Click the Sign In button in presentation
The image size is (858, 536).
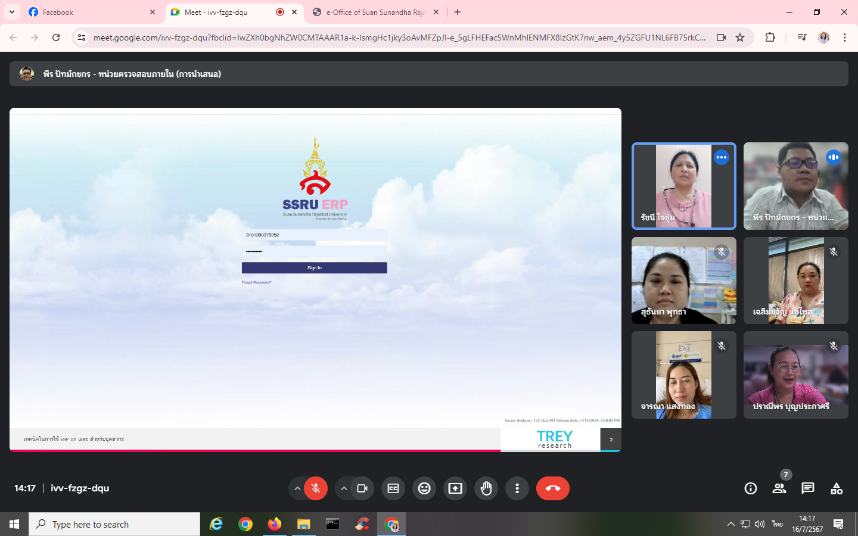(314, 268)
